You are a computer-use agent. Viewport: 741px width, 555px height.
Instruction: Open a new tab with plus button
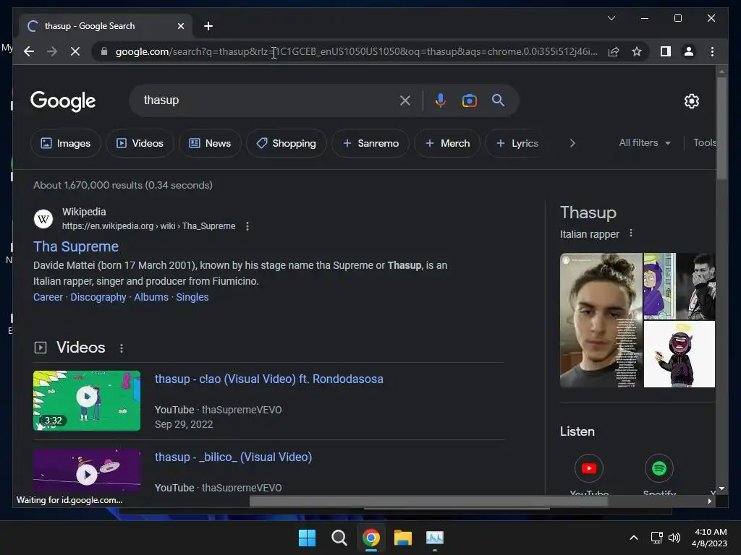[208, 26]
